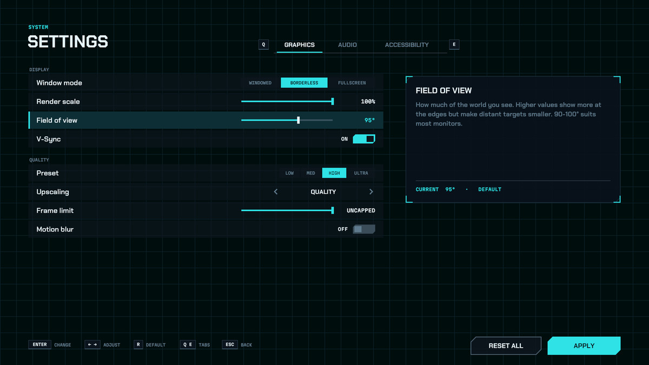The height and width of the screenshot is (365, 649).
Task: Click the DISPLAY section header
Action: [39, 70]
